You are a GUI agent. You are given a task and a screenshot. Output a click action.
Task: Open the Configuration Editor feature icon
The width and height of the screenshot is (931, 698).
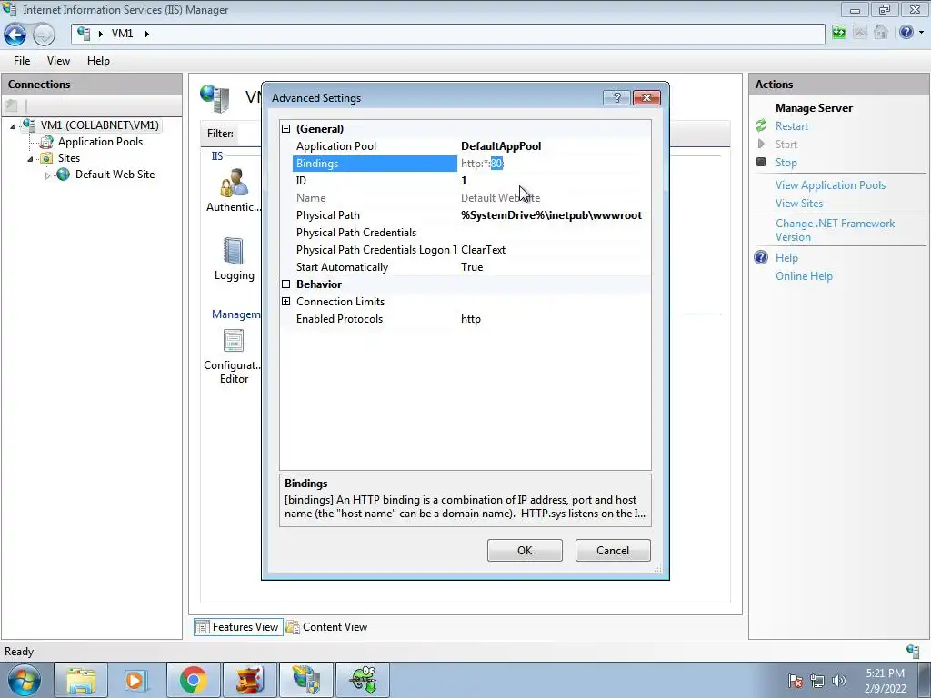(233, 356)
